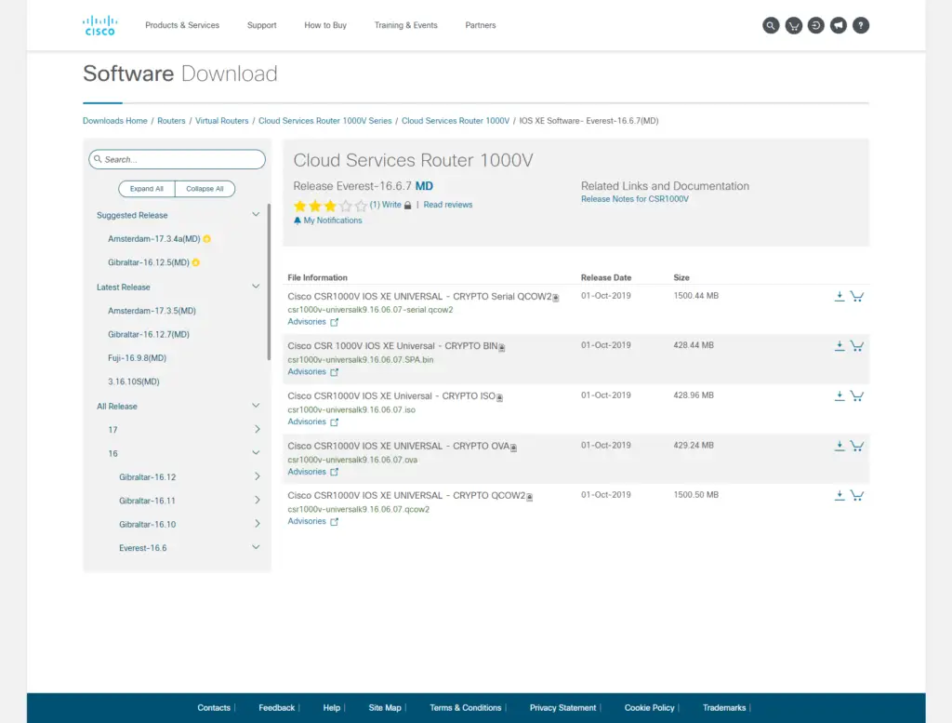Image resolution: width=952 pixels, height=723 pixels.
Task: Expand the Gibraltar-16.12 node
Action: (257, 476)
